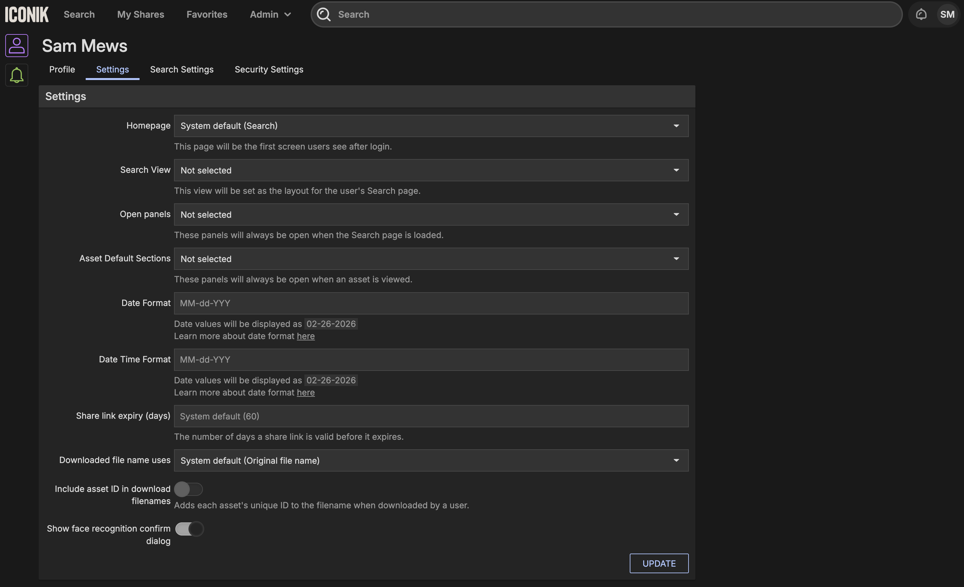Expand the Homepage dropdown
This screenshot has height=587, width=964.
(x=431, y=126)
